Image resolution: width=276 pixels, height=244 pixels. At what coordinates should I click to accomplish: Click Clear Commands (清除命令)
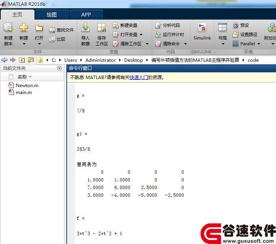[168, 43]
